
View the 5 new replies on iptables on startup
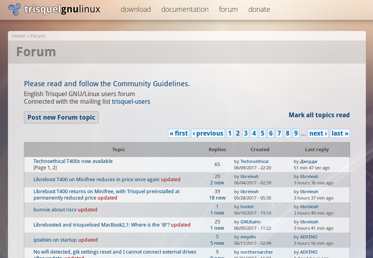(x=217, y=243)
